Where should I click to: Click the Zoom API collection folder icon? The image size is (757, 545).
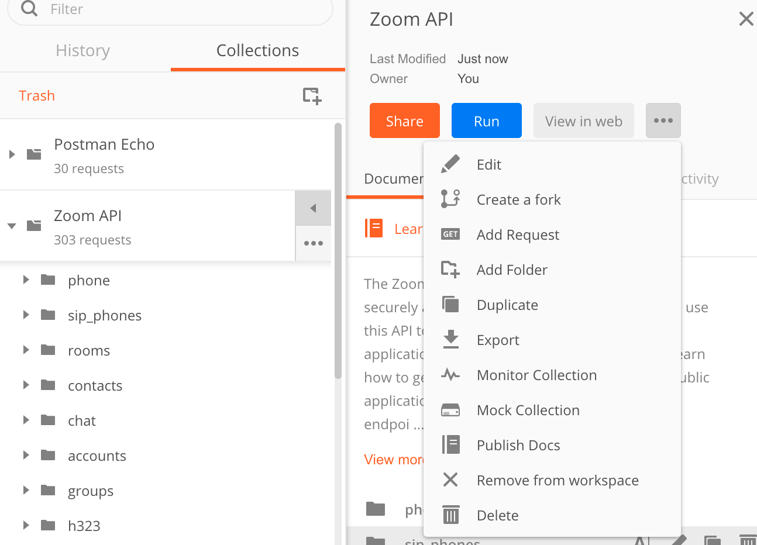click(34, 226)
